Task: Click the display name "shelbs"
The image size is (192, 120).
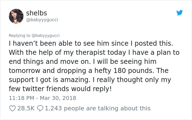Action: [x=36, y=13]
